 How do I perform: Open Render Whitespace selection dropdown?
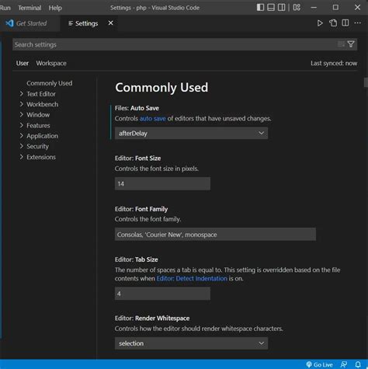coord(191,343)
